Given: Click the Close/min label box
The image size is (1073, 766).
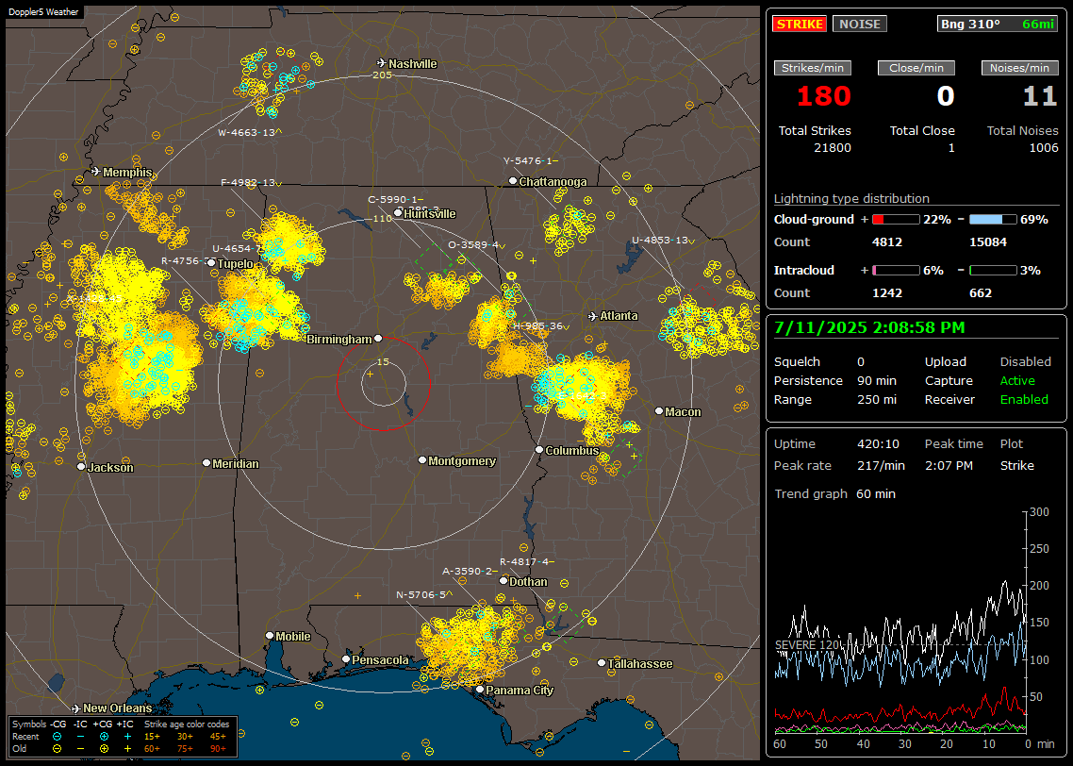Looking at the screenshot, I should coord(916,68).
